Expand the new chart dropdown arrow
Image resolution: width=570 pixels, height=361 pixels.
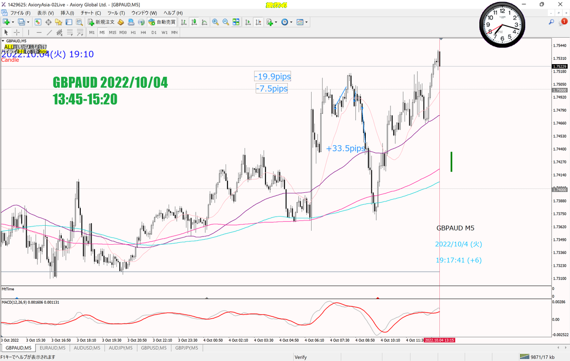12,22
